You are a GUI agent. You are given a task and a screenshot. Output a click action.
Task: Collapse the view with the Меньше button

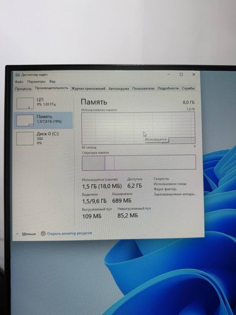coord(29,234)
